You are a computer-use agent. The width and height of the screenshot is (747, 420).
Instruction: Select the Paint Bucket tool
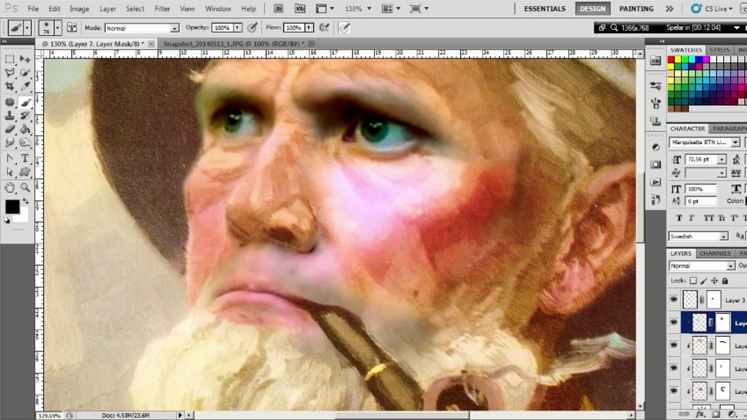(25, 129)
